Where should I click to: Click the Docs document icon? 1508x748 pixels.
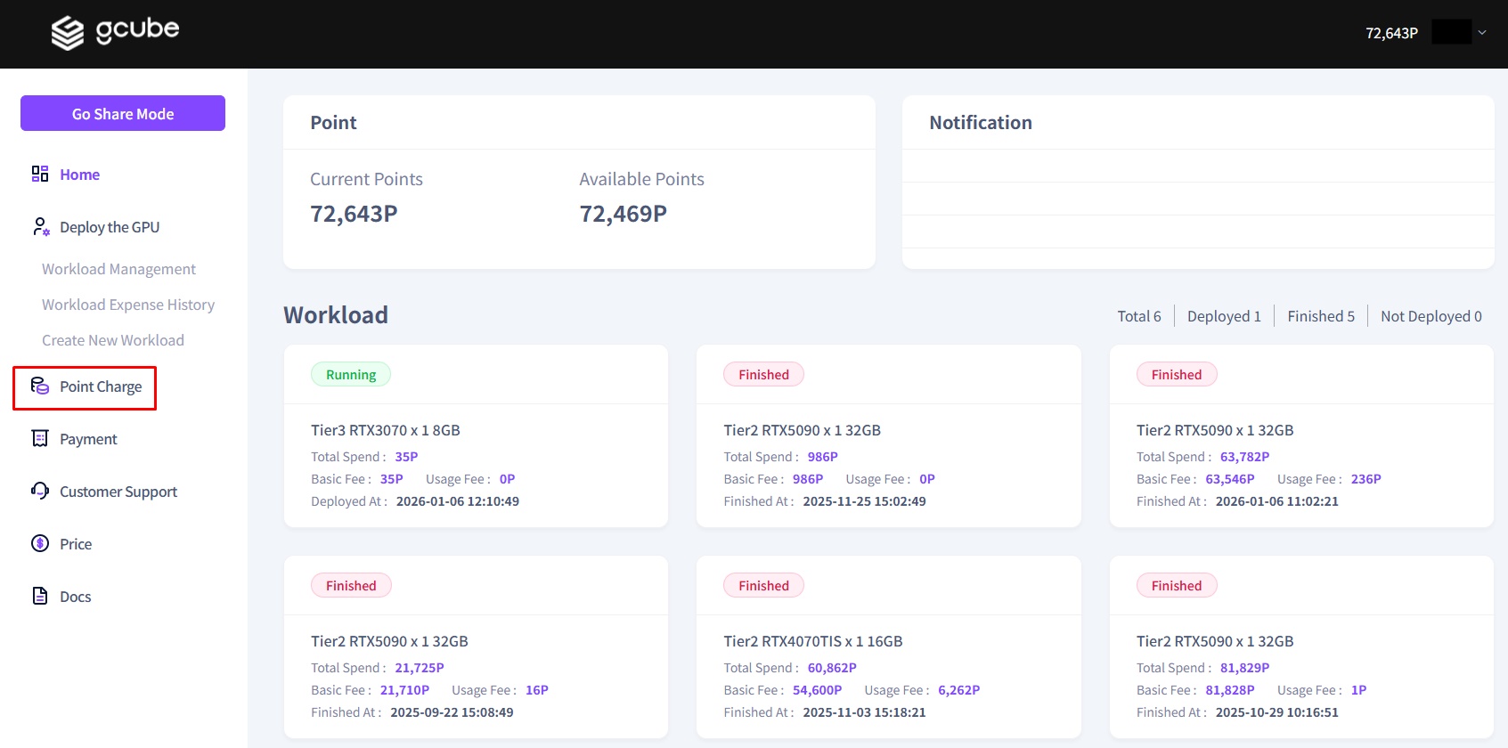(x=40, y=596)
